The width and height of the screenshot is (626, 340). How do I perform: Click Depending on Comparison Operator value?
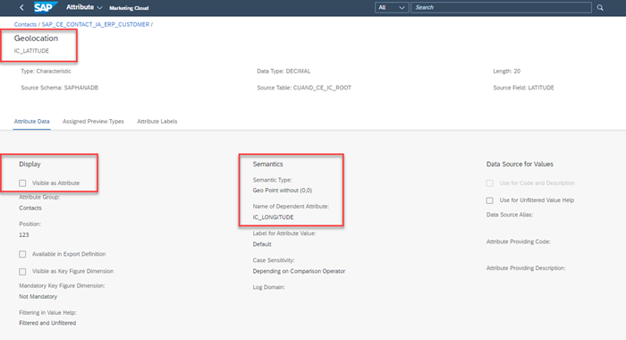(299, 271)
